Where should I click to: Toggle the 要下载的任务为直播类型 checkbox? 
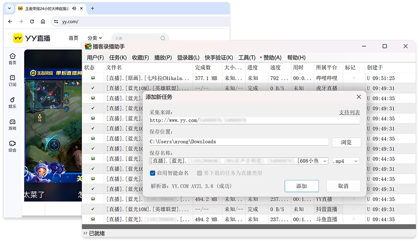[200, 173]
